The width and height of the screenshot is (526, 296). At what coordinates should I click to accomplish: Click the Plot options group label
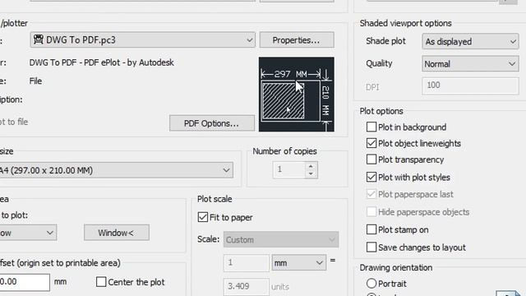coord(381,111)
